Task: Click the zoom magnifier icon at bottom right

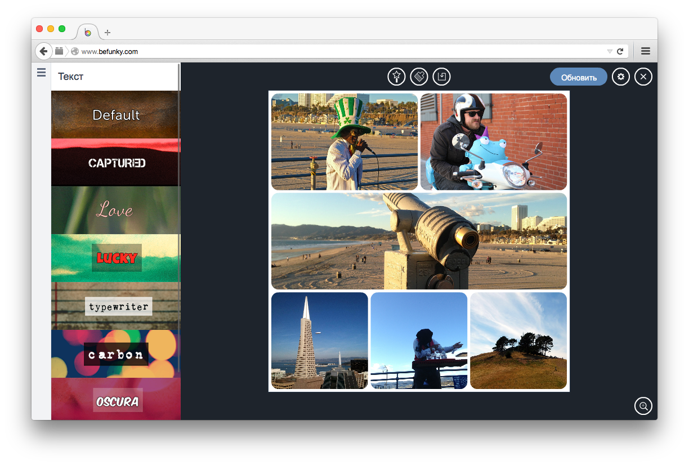Action: (643, 406)
